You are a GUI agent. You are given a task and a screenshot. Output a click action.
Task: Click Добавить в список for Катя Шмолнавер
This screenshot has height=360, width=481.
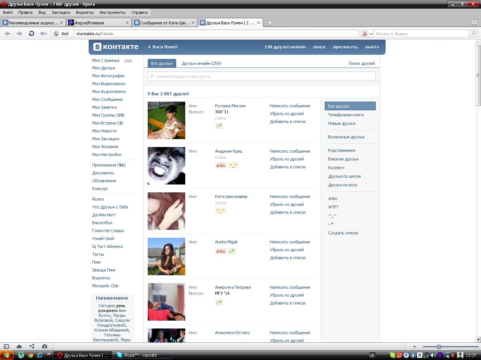288,212
